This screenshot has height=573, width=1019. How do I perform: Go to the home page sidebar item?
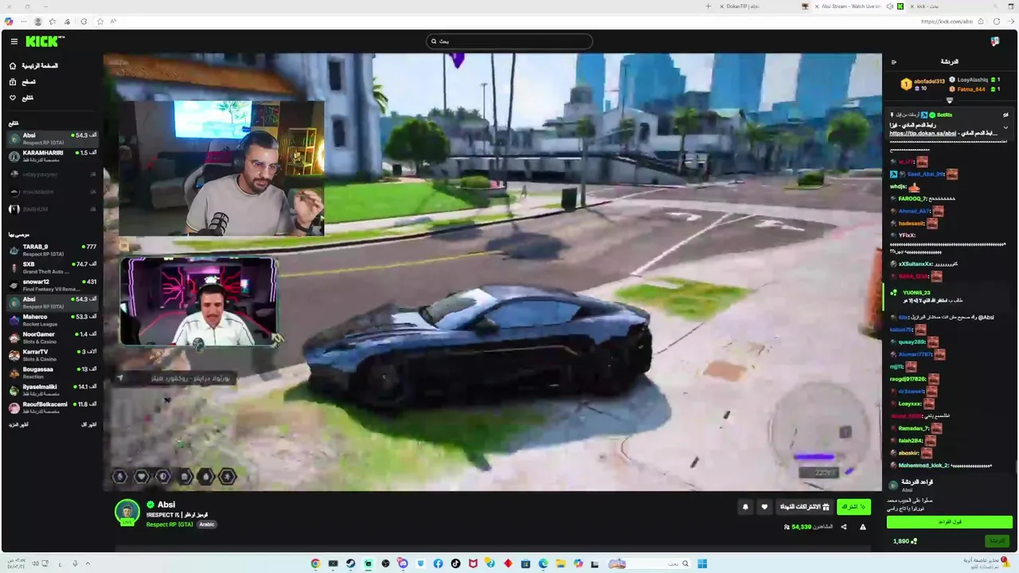tap(33, 66)
